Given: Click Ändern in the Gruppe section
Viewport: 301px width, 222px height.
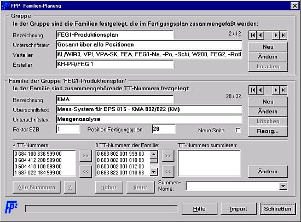Looking at the screenshot, I should [268, 57].
